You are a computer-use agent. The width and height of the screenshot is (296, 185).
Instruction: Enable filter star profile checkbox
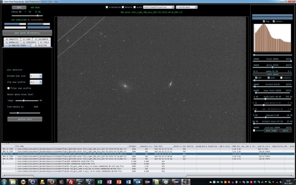(9, 88)
